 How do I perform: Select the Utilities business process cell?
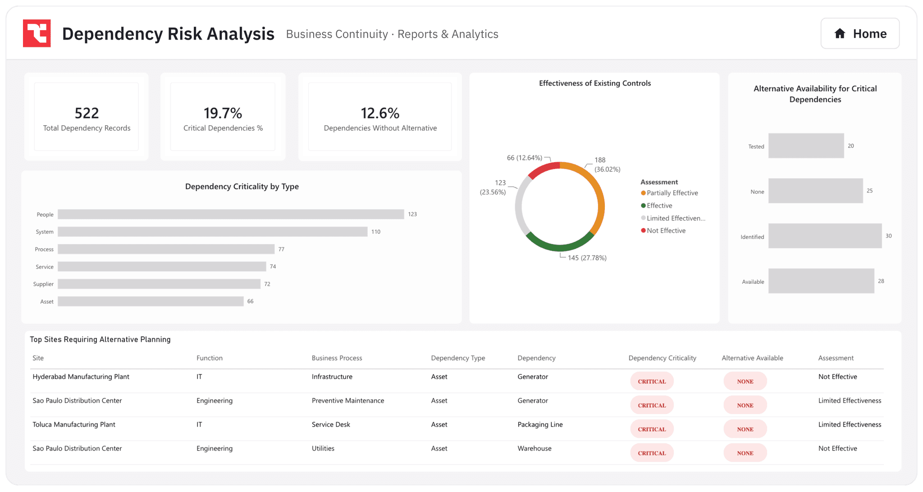[323, 448]
